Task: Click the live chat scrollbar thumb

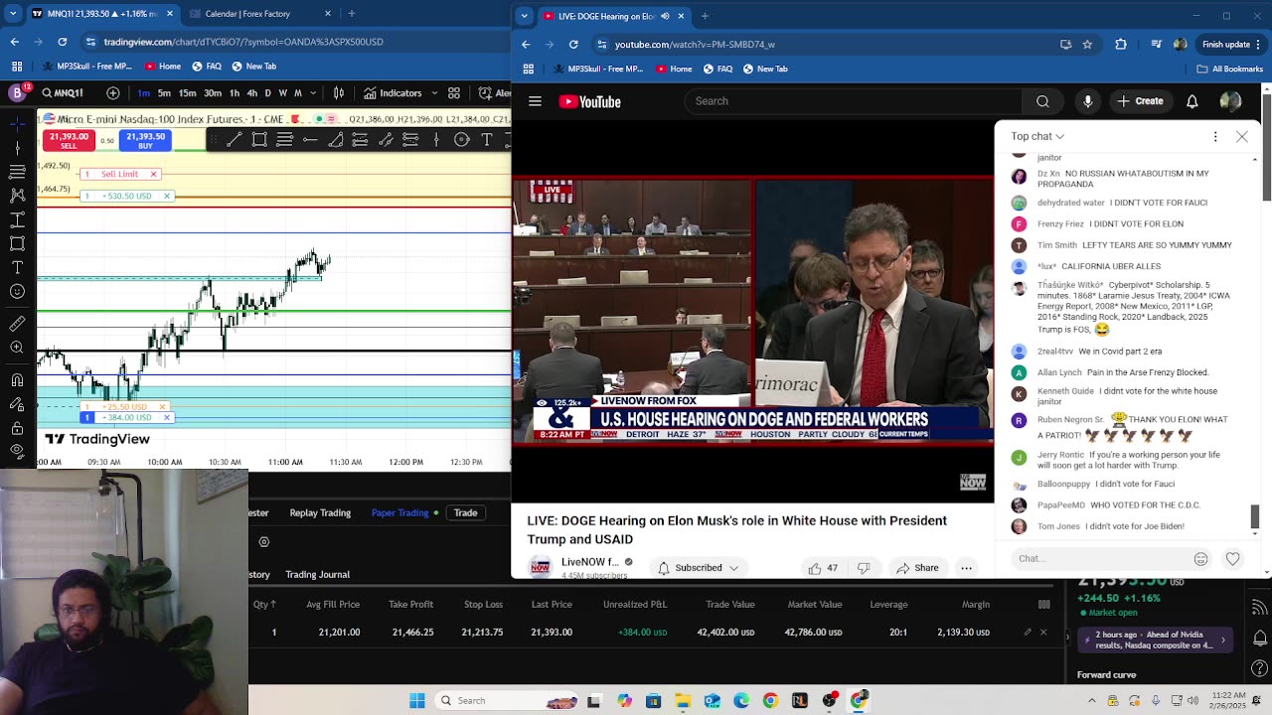Action: [1254, 516]
